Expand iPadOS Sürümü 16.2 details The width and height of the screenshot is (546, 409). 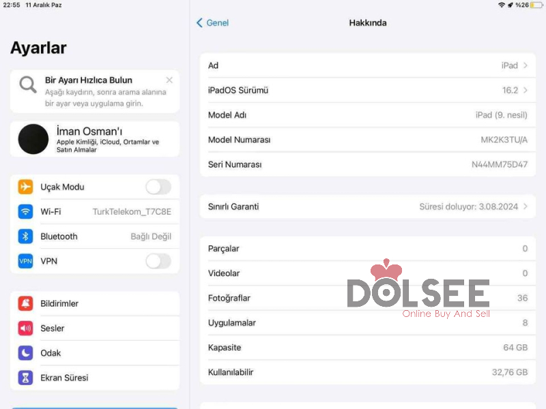(x=368, y=90)
